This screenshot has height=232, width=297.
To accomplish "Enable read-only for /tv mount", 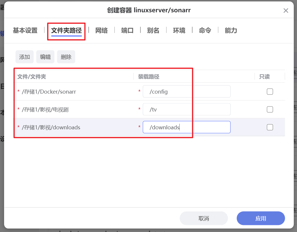I will point(270,109).
